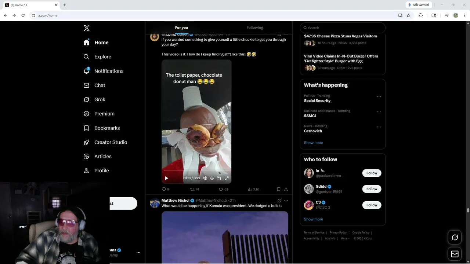Share the donut man post

click(286, 189)
